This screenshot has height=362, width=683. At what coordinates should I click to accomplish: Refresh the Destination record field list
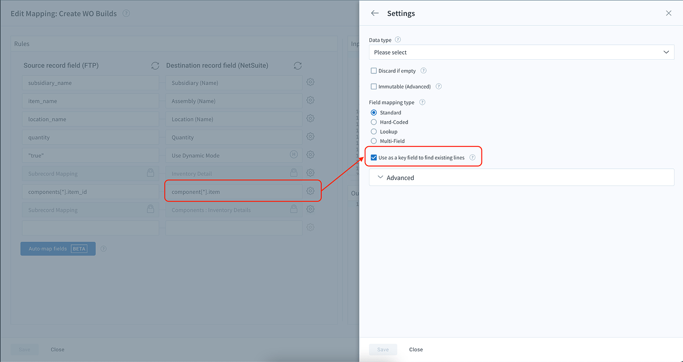297,65
